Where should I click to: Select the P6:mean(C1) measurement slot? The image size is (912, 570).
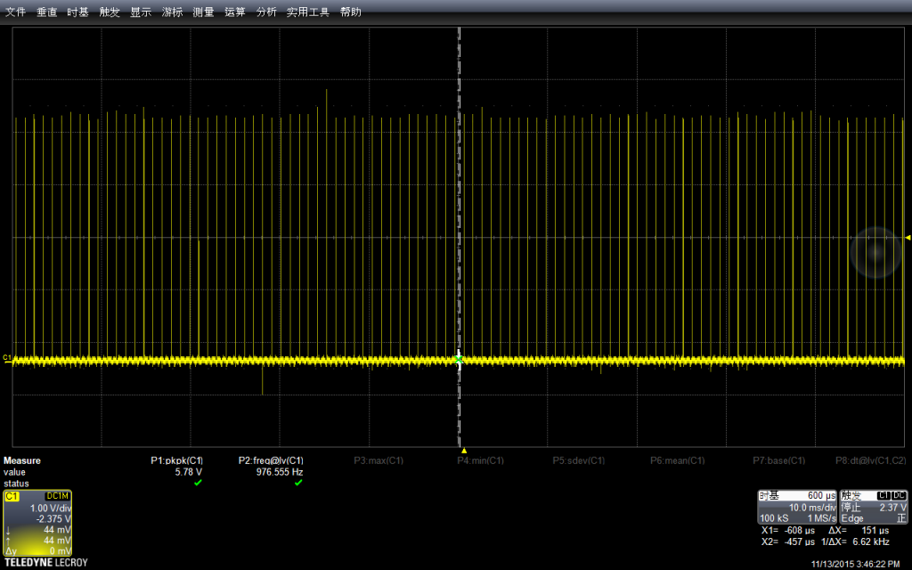point(678,460)
